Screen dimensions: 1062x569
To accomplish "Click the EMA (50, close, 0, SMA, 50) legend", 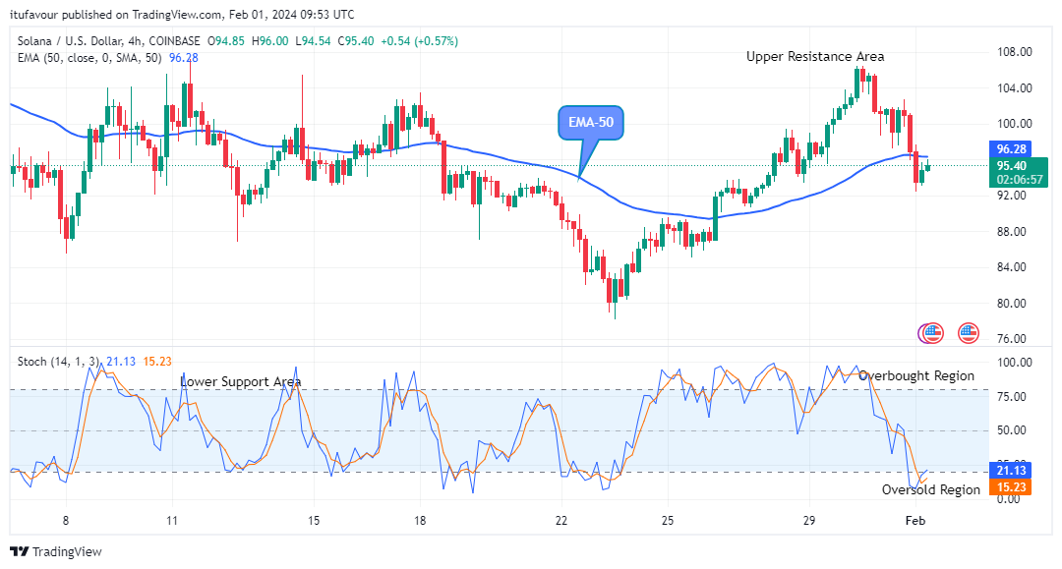I will pyautogui.click(x=89, y=58).
